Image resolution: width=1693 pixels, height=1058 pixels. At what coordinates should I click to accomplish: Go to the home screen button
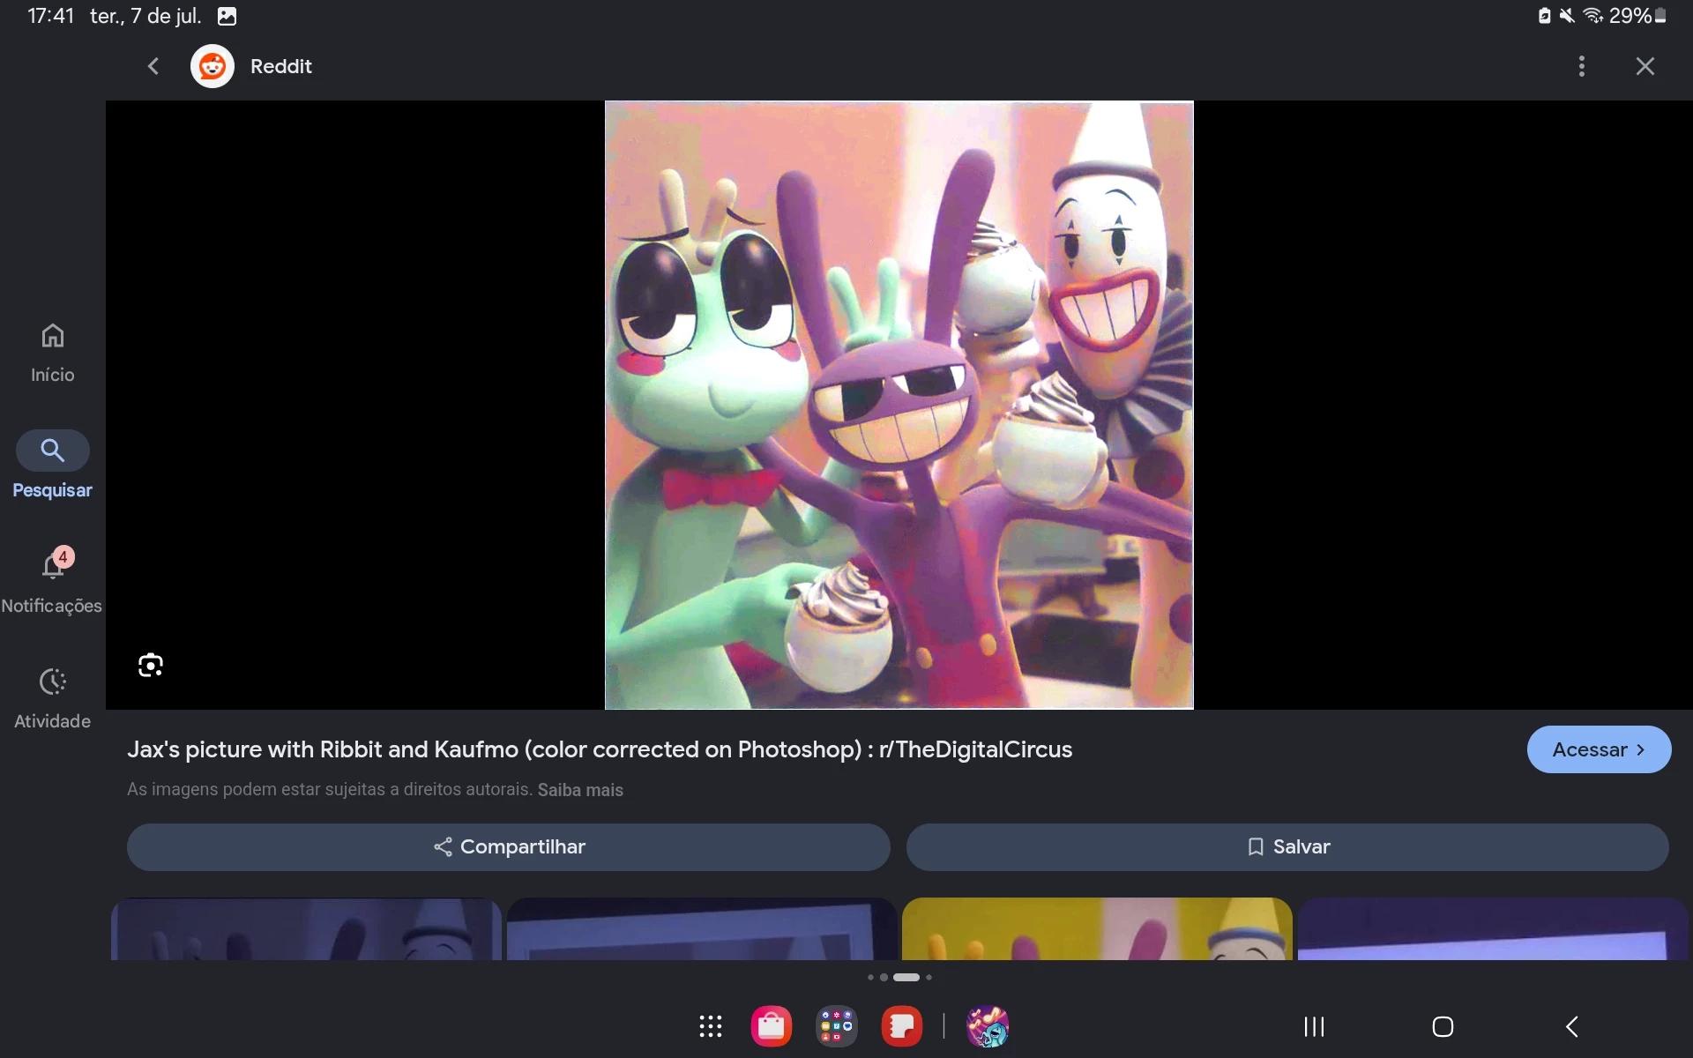[1443, 1026]
